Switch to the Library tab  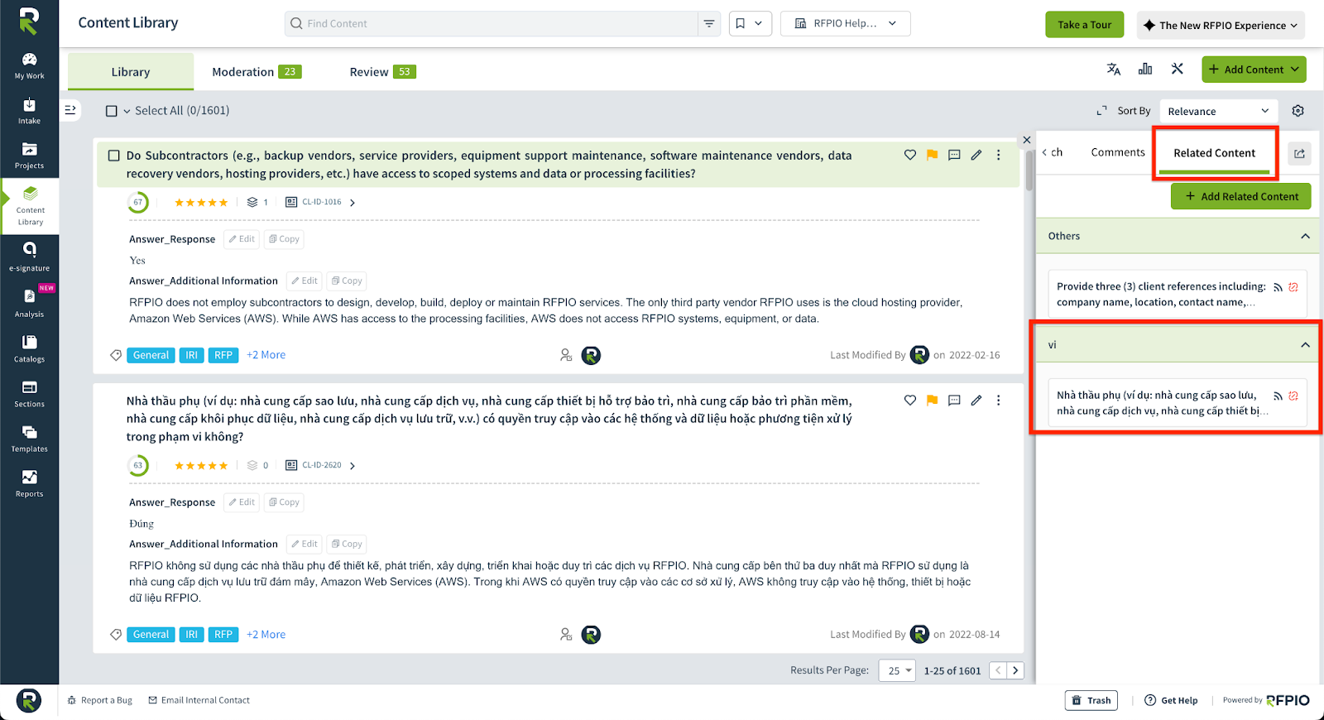tap(131, 72)
